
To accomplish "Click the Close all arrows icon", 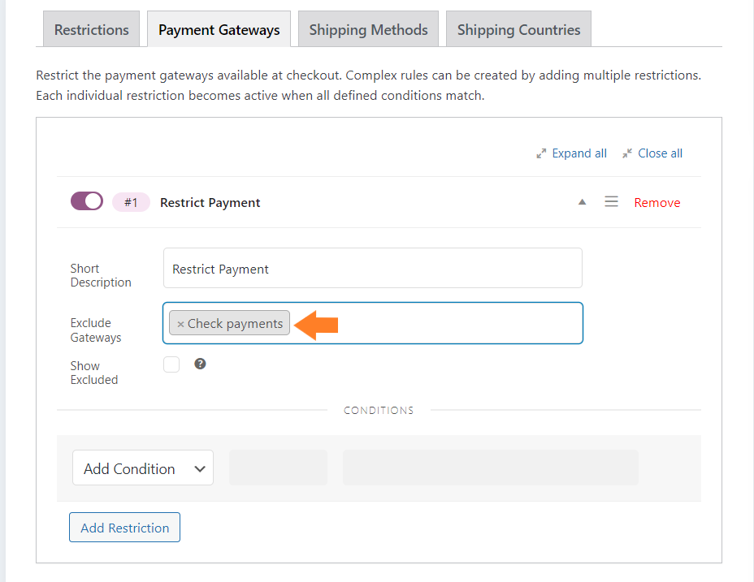I will [x=627, y=153].
